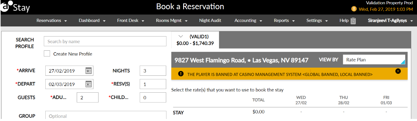417x121 pixels.
Task: Click the Agilysys Stay logo
Action: click(15, 7)
